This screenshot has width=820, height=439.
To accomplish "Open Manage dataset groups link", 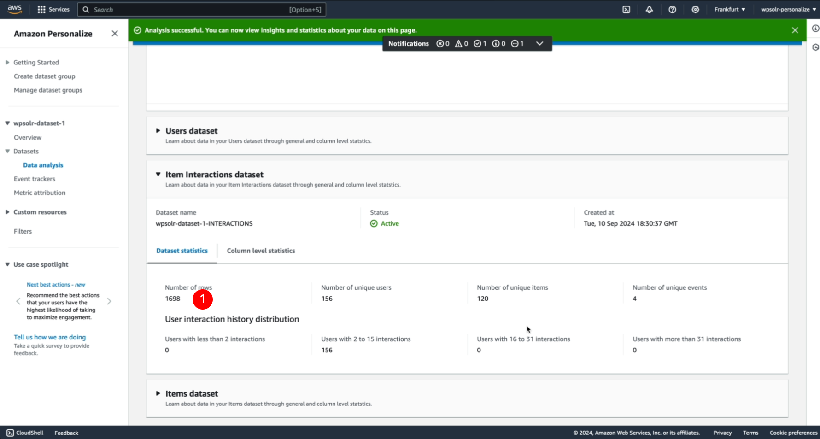I will [48, 90].
